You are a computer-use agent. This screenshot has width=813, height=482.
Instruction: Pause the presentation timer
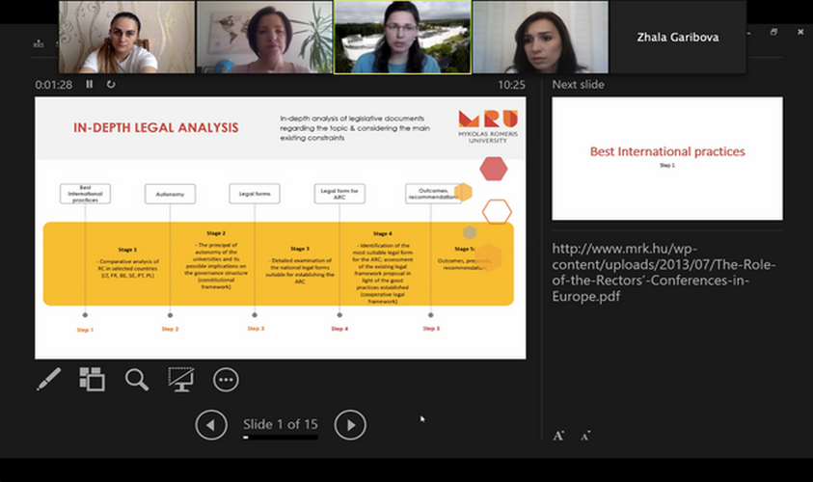(90, 85)
